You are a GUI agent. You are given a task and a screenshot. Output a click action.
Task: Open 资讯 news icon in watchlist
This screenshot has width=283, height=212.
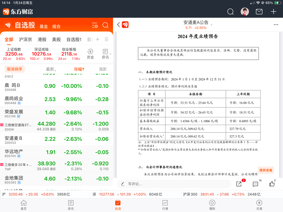[x=105, y=54]
